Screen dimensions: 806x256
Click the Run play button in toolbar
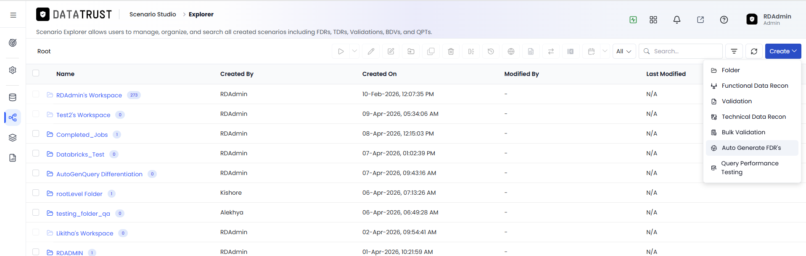[341, 51]
